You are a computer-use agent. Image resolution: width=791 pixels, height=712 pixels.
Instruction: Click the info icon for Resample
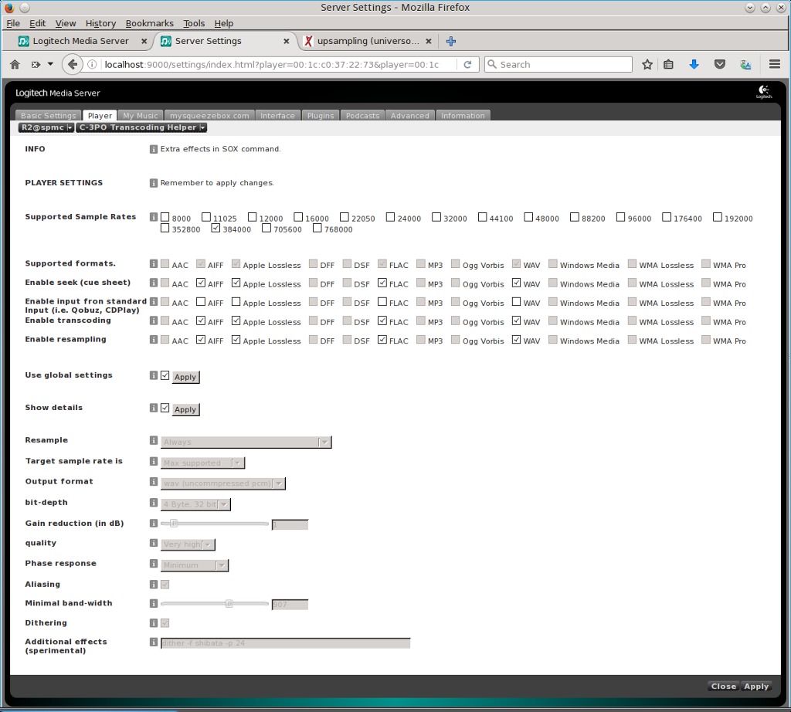(154, 440)
